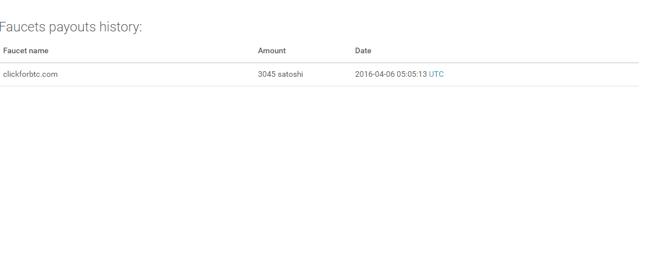Click the year 2016 in the payout date
This screenshot has height=269, width=663.
(363, 75)
